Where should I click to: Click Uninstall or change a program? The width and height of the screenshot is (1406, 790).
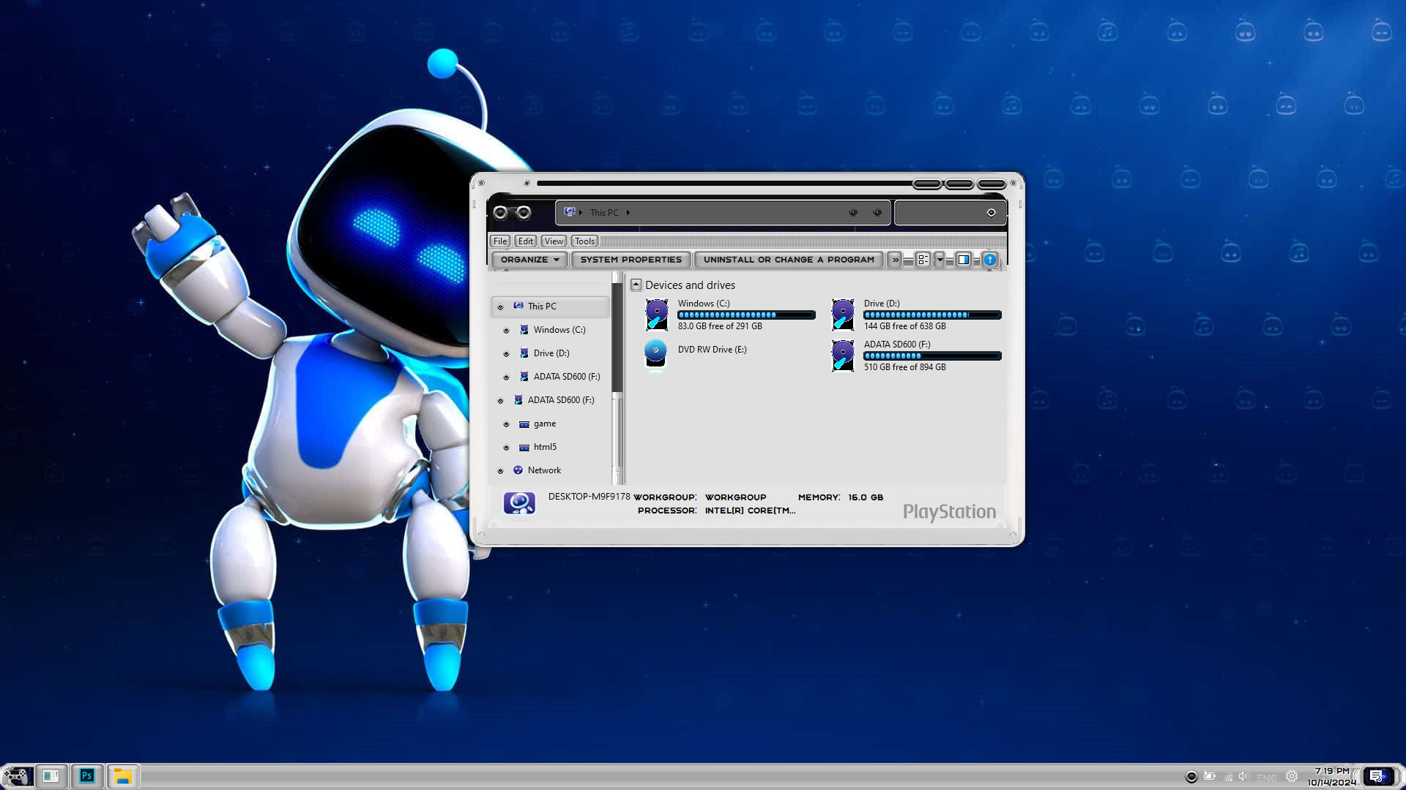[789, 260]
